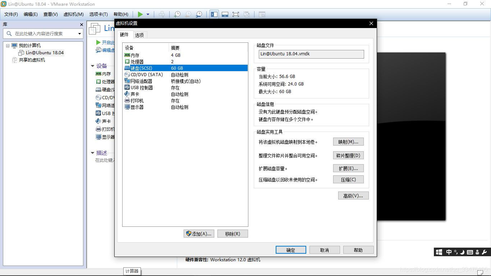Click the console view icon at toolbar end
Viewport: 491px width, 276px height.
coord(262,14)
